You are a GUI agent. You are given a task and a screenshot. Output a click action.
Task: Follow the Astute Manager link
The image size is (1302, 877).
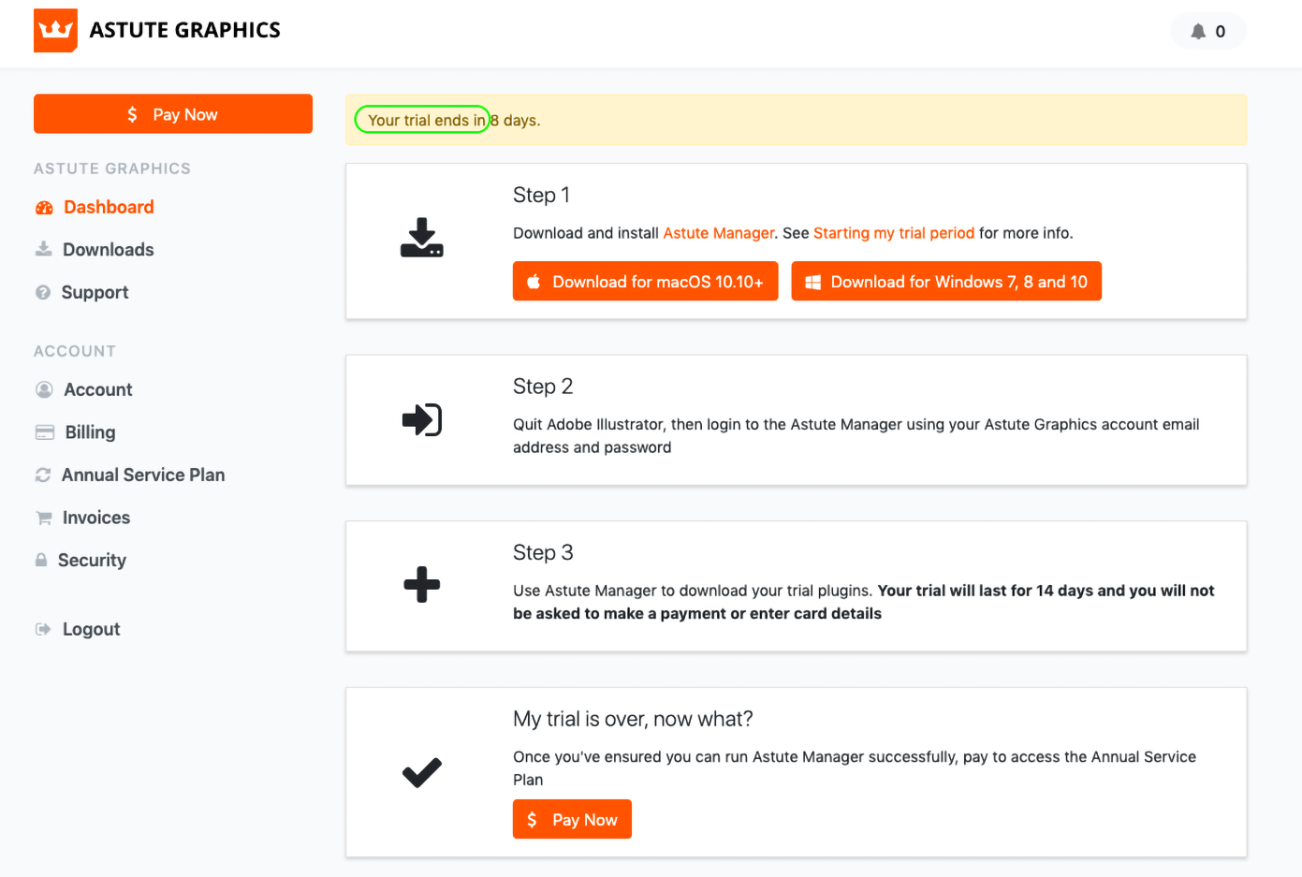(x=718, y=233)
